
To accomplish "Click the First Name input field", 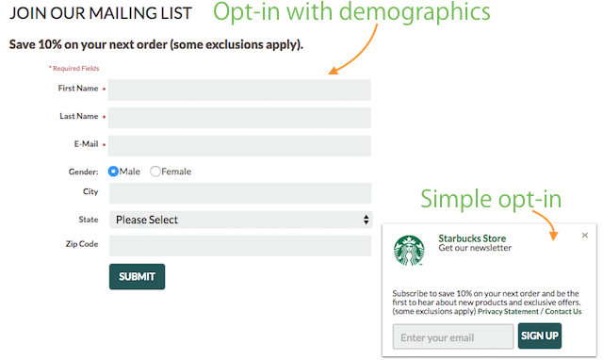I will 239,90.
